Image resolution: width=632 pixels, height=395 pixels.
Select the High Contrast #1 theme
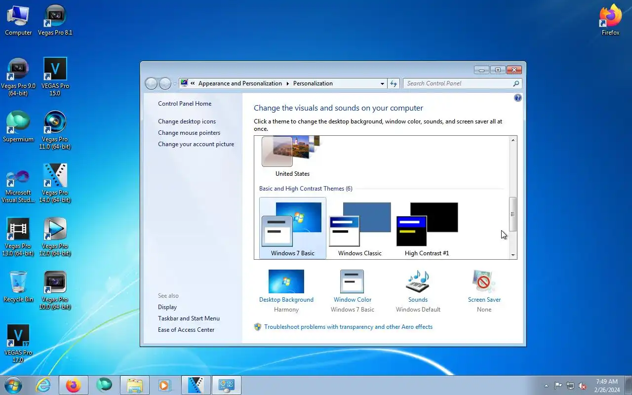tap(427, 228)
